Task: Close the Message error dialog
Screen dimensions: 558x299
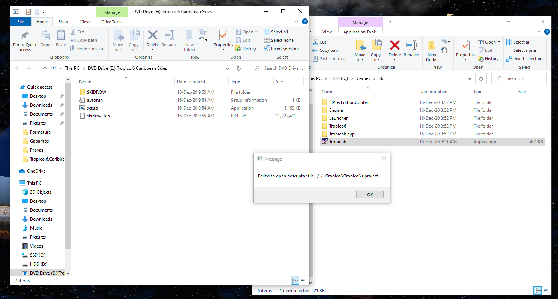Action: click(x=384, y=159)
